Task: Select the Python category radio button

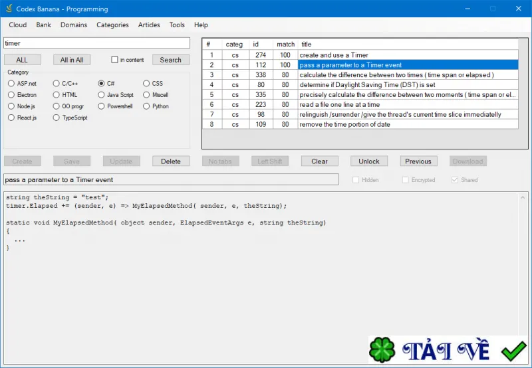Action: click(146, 106)
